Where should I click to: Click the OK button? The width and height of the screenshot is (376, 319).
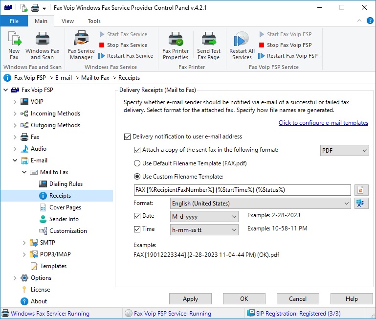coord(244,299)
